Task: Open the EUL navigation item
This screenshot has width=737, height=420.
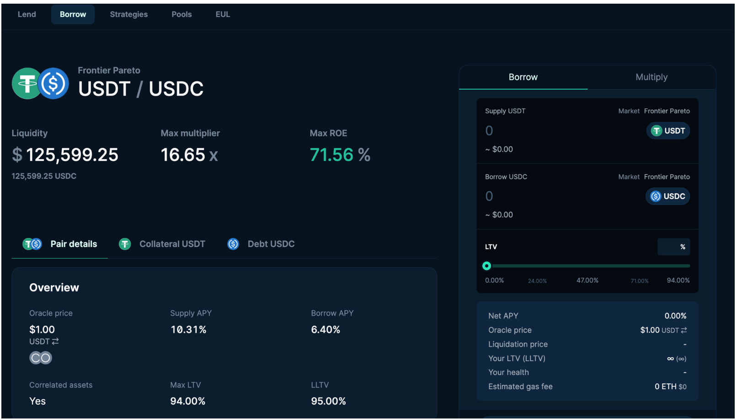Action: tap(223, 15)
